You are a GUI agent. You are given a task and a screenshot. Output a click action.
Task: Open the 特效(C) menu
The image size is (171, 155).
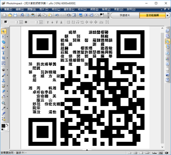56,9
